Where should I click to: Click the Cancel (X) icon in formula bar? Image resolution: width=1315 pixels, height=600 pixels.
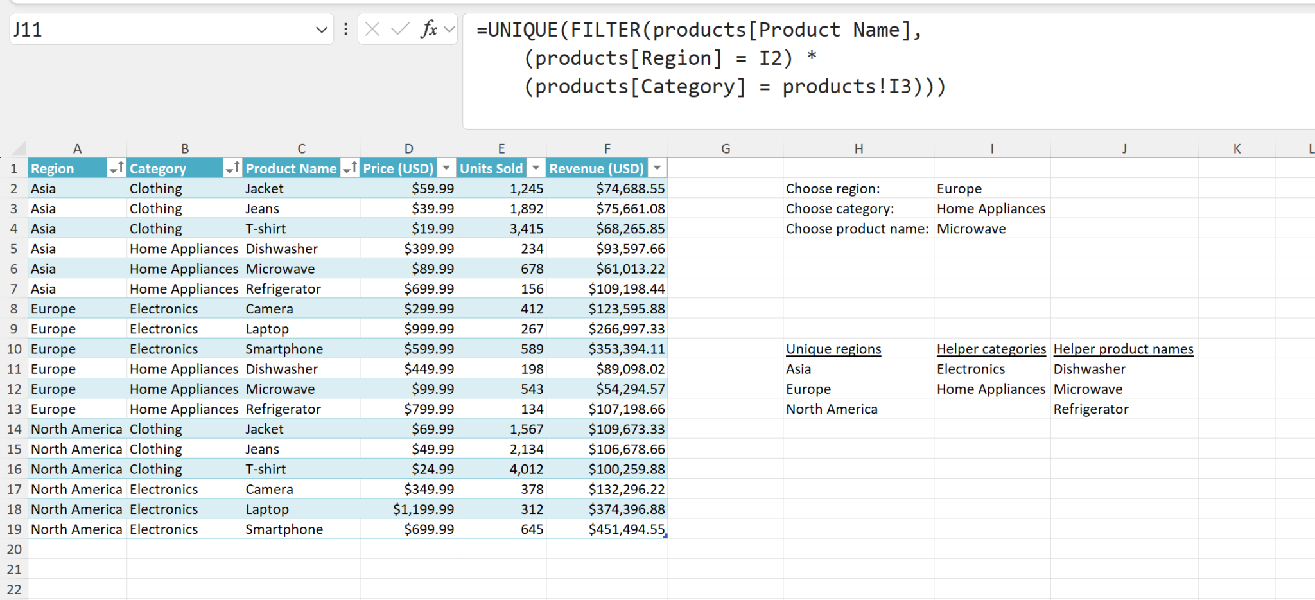[x=372, y=29]
